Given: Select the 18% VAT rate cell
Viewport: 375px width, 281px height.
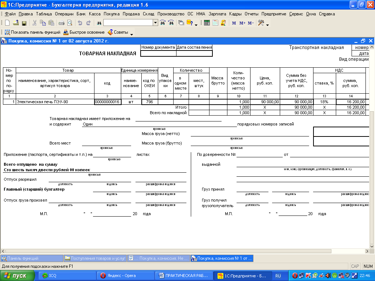Looking at the screenshot, I should (324, 102).
